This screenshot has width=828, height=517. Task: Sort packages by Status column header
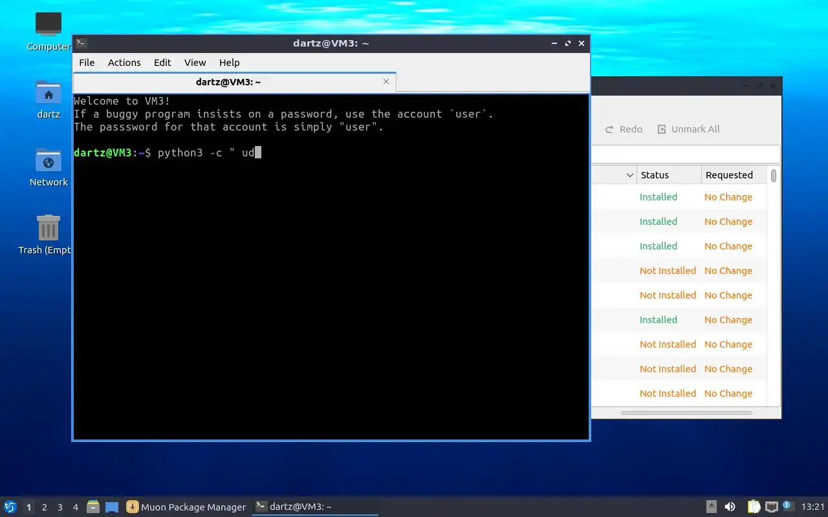[x=669, y=175]
